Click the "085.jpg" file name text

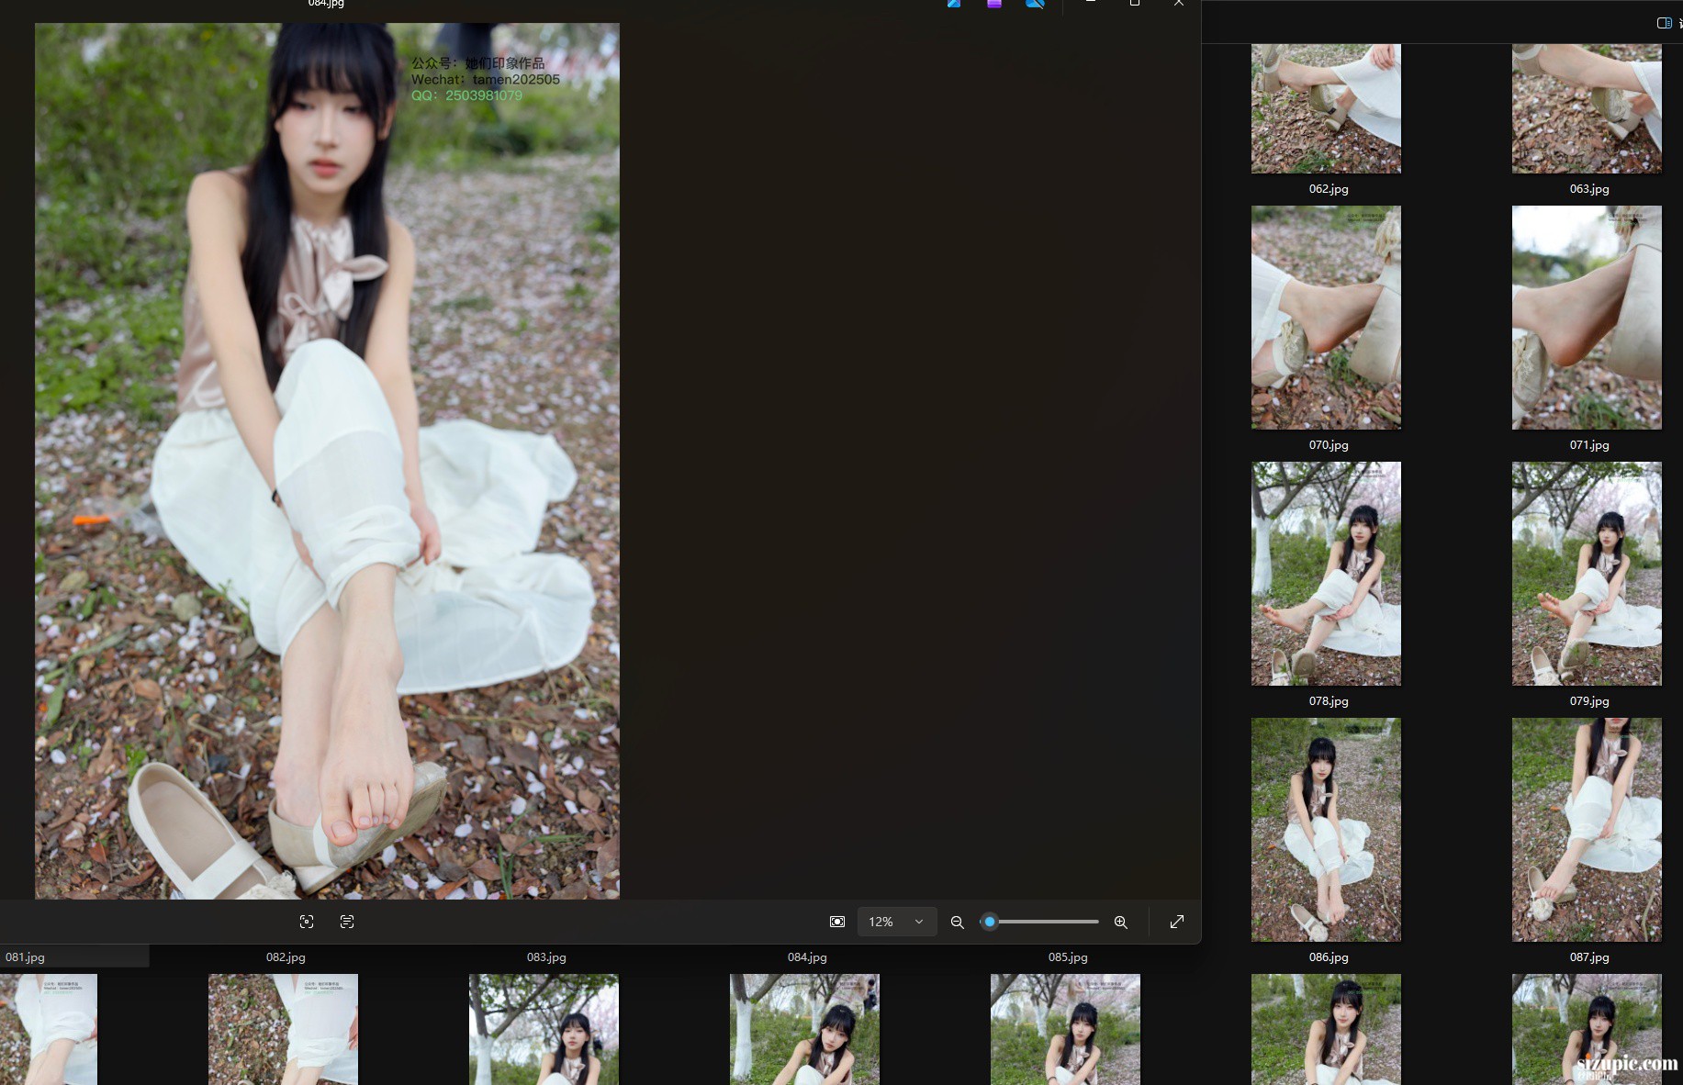1068,957
